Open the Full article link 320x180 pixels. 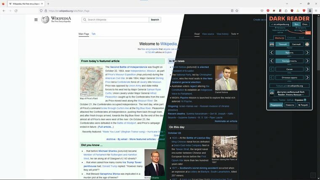click(106, 127)
